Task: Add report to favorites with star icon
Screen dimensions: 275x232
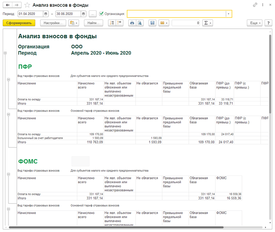Action: [27, 5]
